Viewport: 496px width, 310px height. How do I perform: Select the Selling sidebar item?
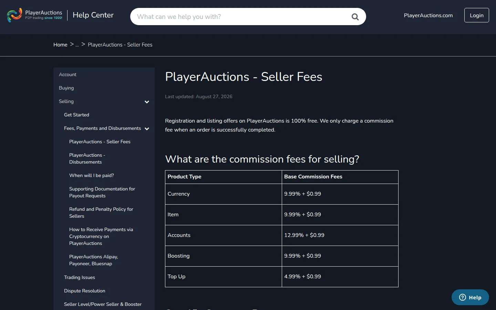point(66,101)
